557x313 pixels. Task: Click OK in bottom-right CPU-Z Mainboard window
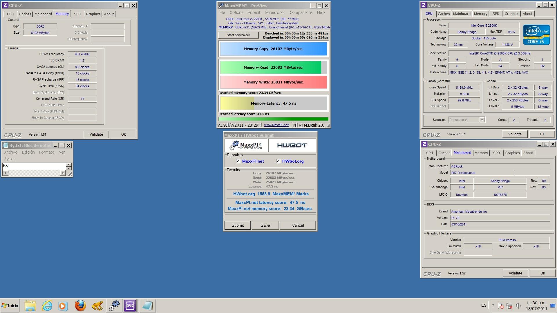coord(542,273)
